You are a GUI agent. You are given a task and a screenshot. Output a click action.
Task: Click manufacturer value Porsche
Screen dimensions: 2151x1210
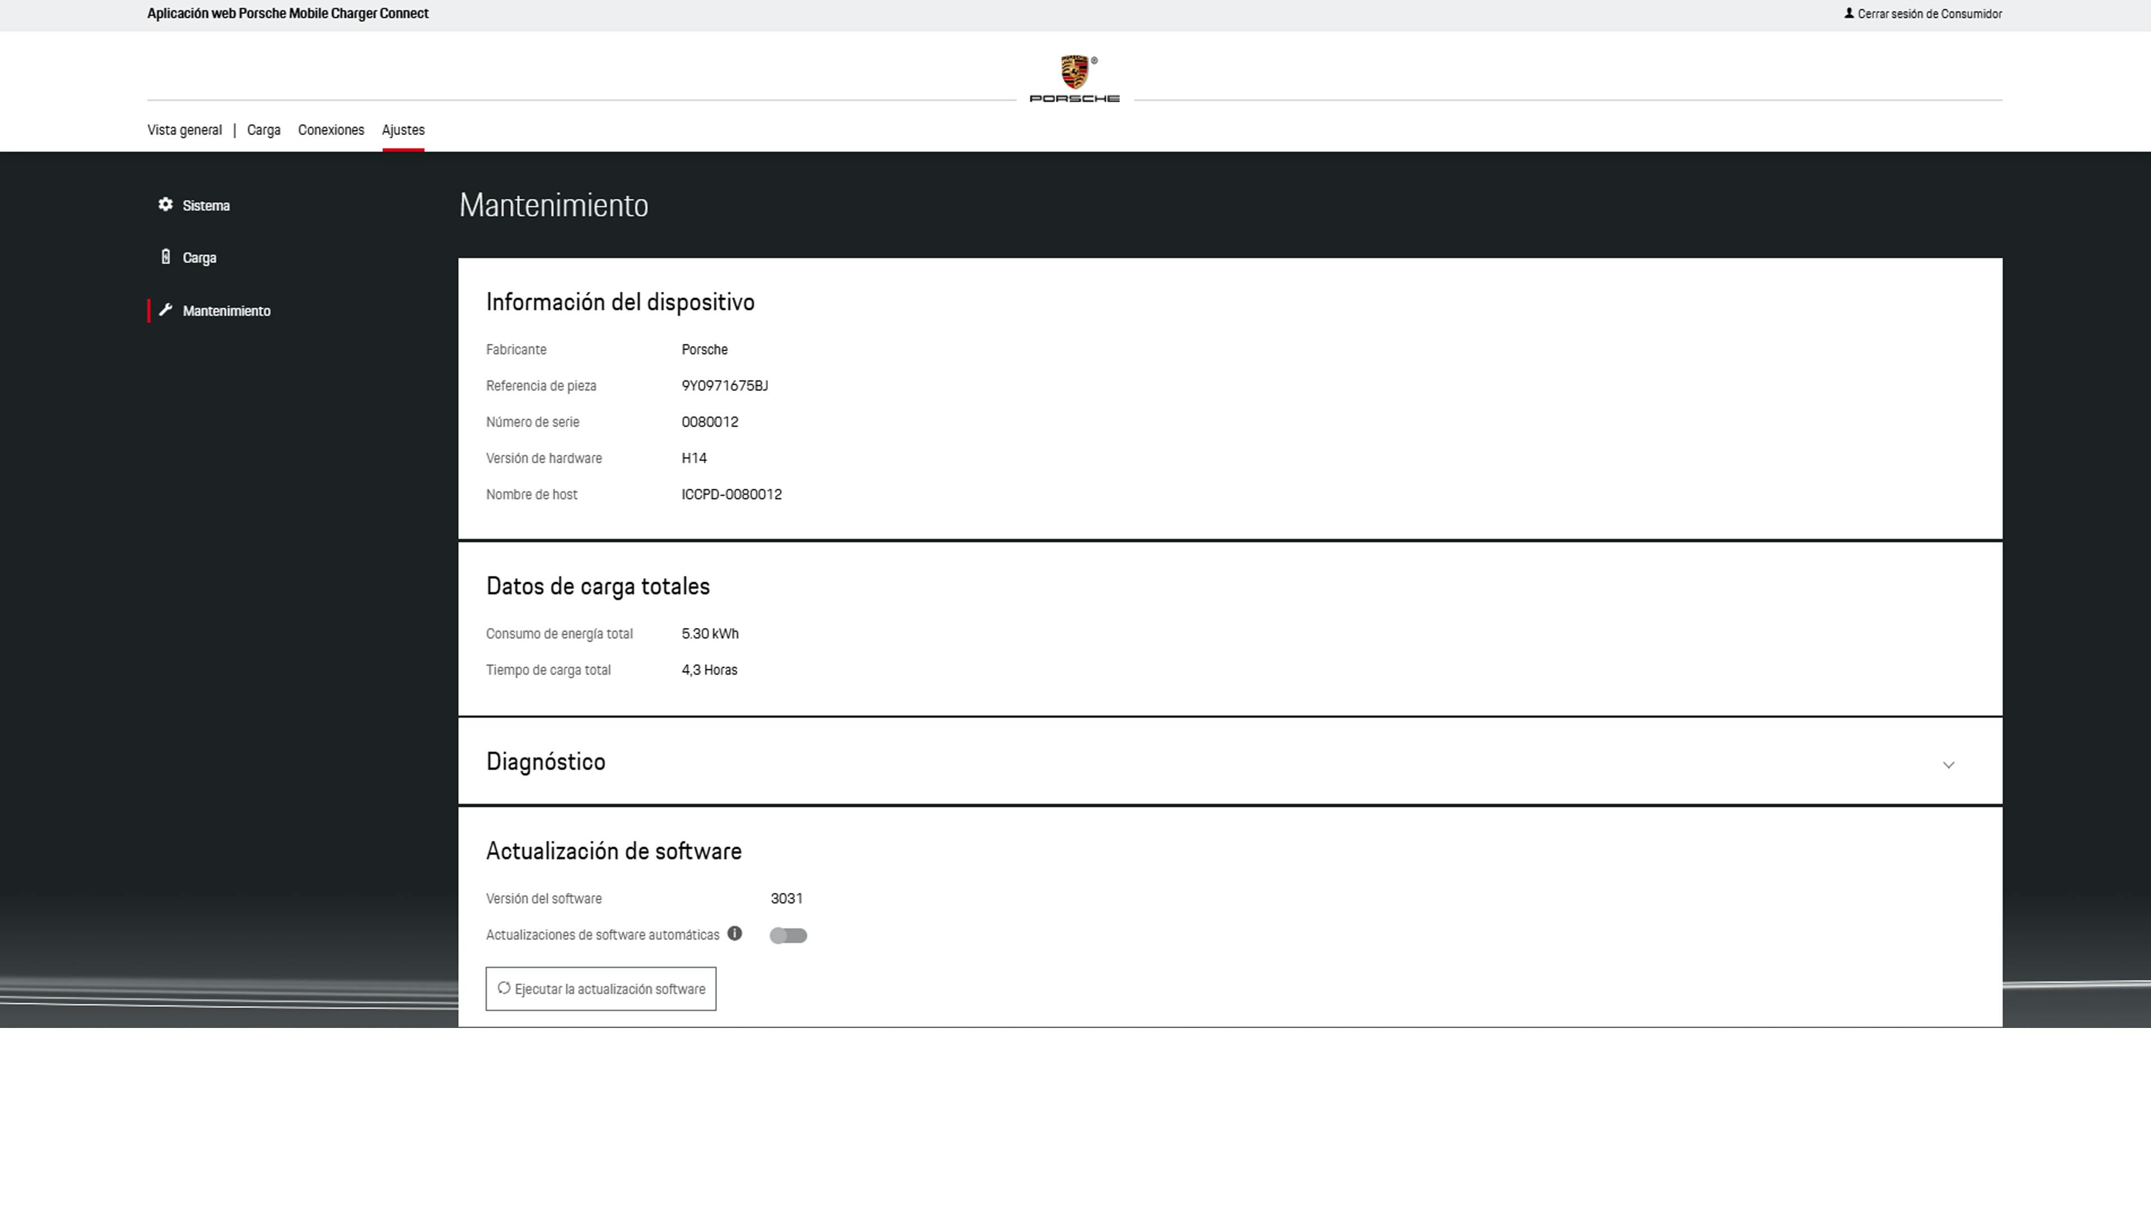tap(704, 350)
